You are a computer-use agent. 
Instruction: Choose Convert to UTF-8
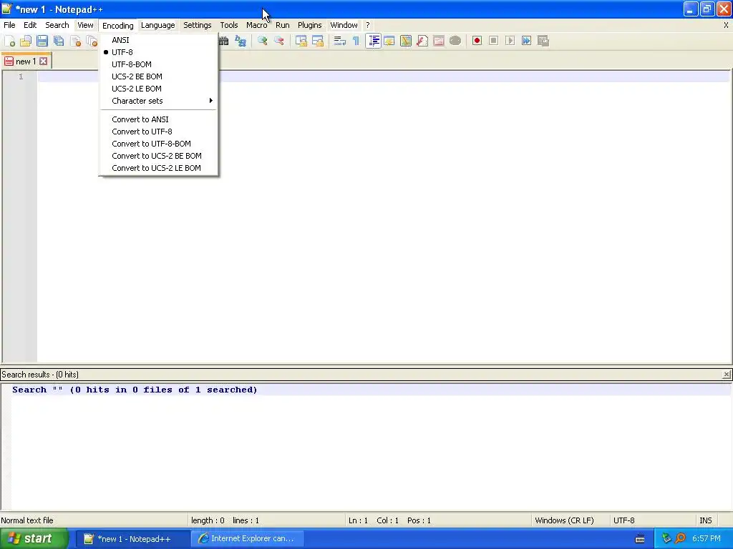tap(158, 132)
